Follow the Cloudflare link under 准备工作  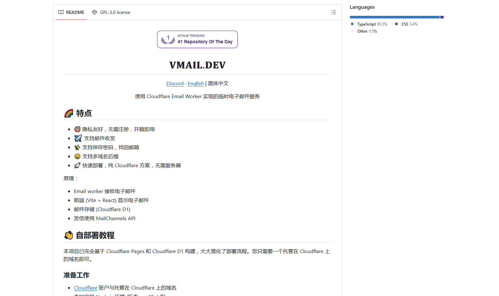click(x=85, y=288)
